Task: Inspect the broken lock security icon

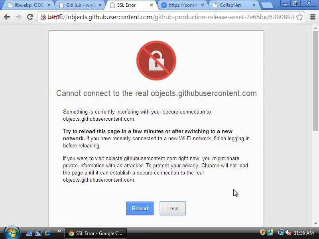Action: (43, 17)
